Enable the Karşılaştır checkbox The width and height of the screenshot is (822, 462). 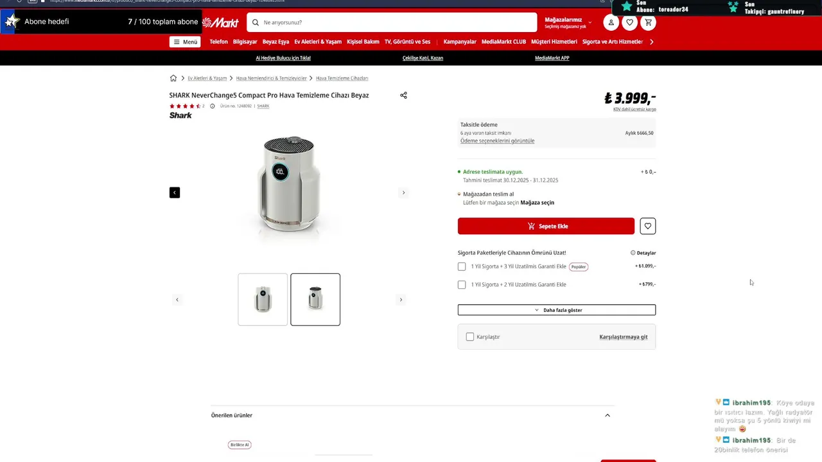(470, 337)
